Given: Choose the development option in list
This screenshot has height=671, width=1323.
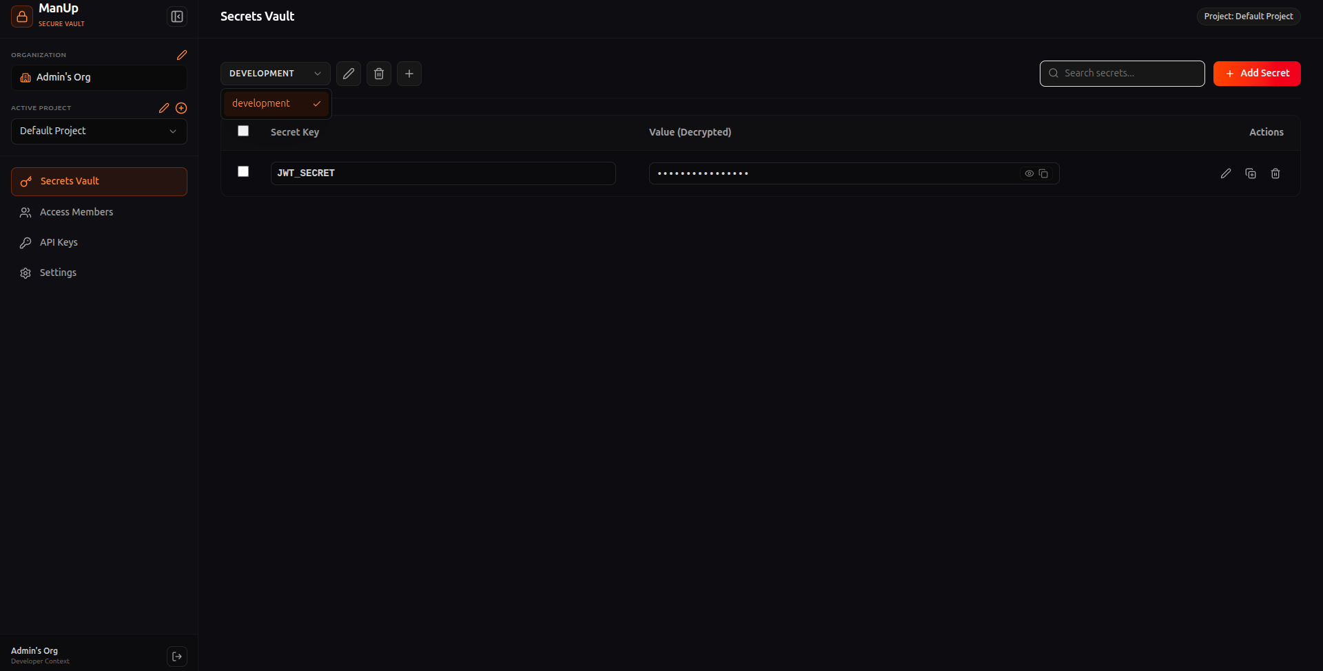Looking at the screenshot, I should (276, 103).
